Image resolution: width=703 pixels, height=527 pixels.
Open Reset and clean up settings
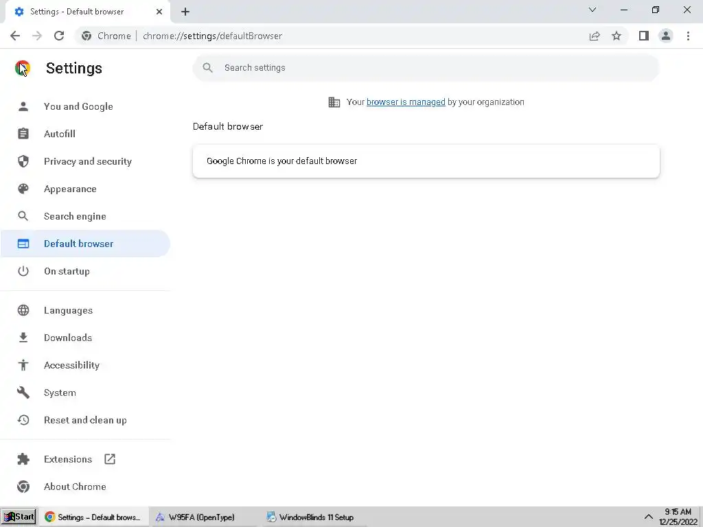(x=85, y=421)
